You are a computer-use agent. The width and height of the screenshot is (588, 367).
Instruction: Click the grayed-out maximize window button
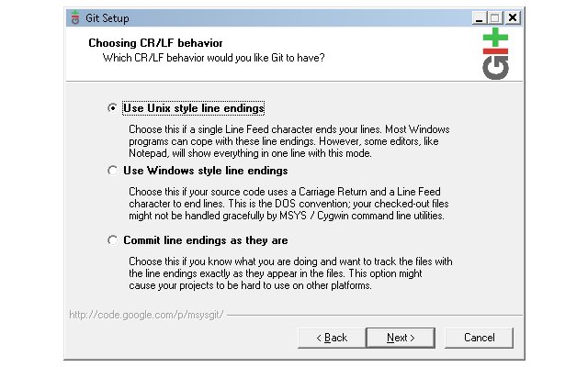[x=495, y=18]
